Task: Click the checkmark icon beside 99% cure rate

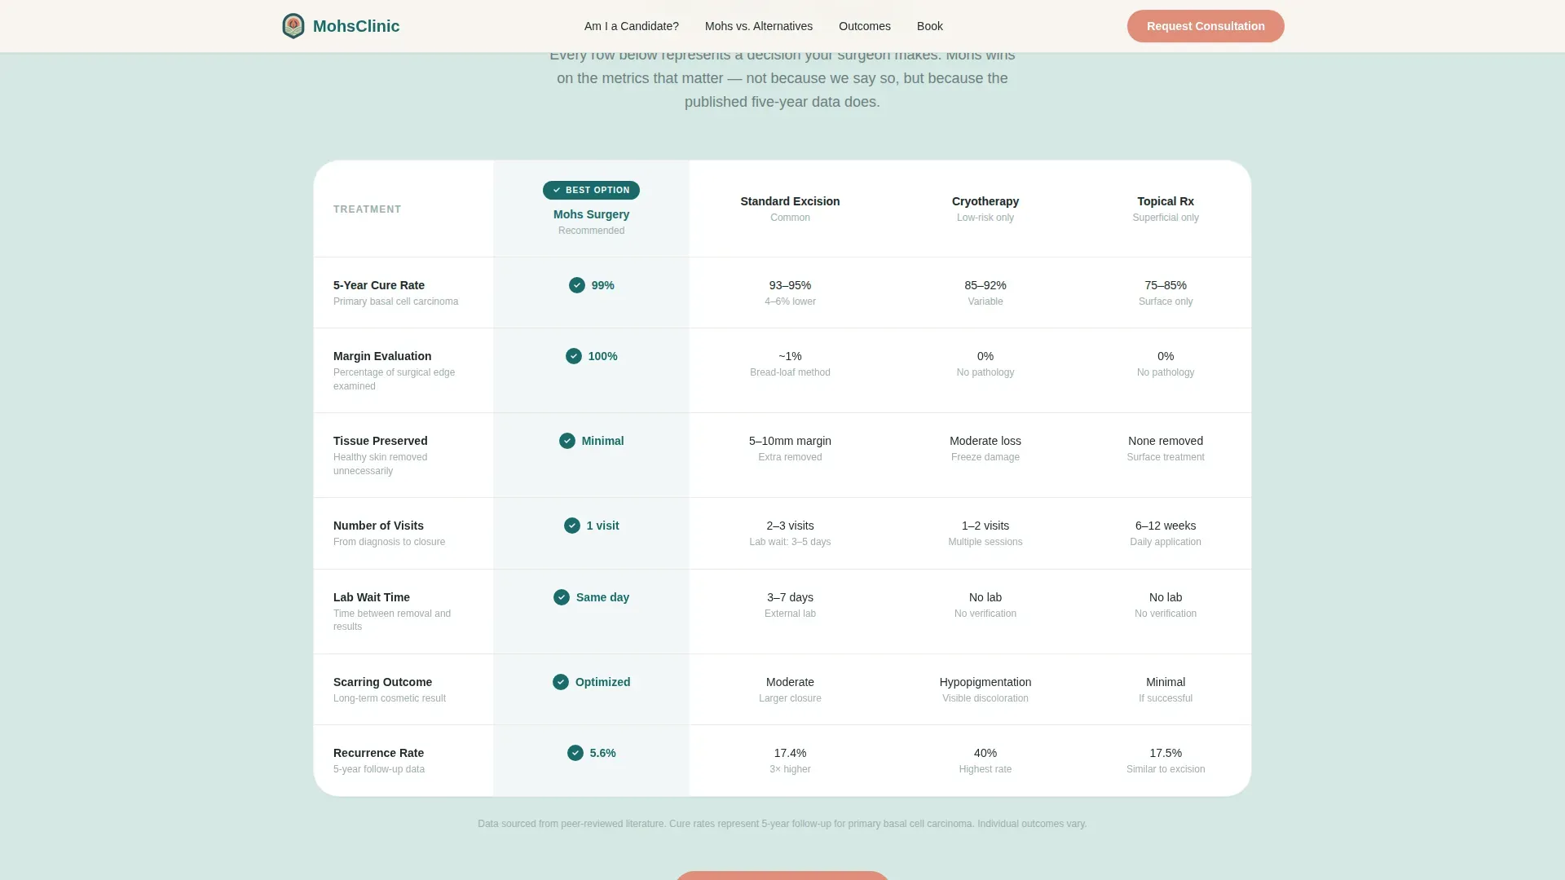Action: click(x=577, y=285)
